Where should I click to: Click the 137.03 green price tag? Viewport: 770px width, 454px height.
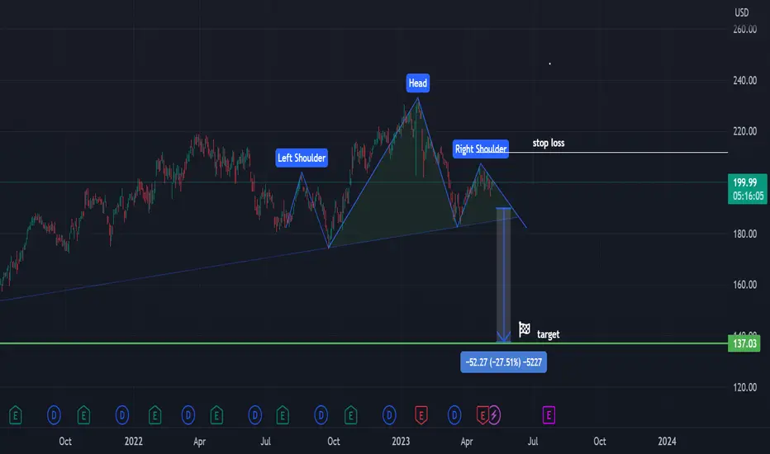tap(744, 343)
